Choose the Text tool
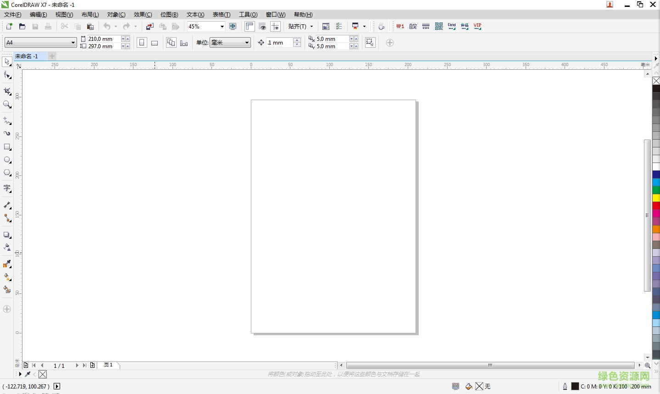660x394 pixels. pyautogui.click(x=7, y=187)
